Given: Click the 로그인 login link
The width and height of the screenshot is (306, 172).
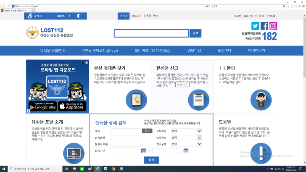Looking at the screenshot, I should pos(237,16).
